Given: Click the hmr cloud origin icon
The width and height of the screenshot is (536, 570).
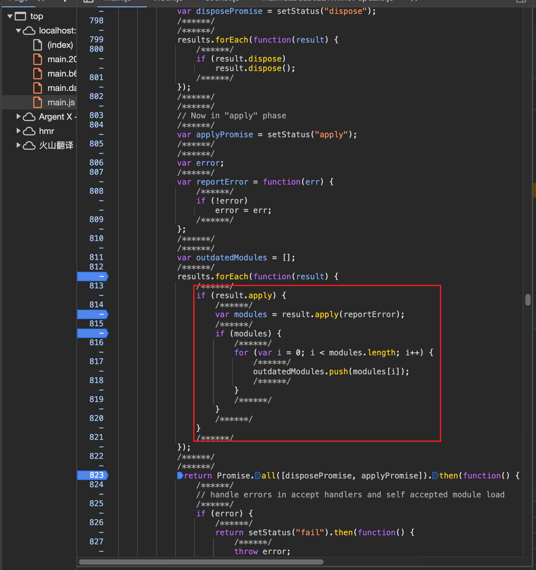Looking at the screenshot, I should pos(29,131).
